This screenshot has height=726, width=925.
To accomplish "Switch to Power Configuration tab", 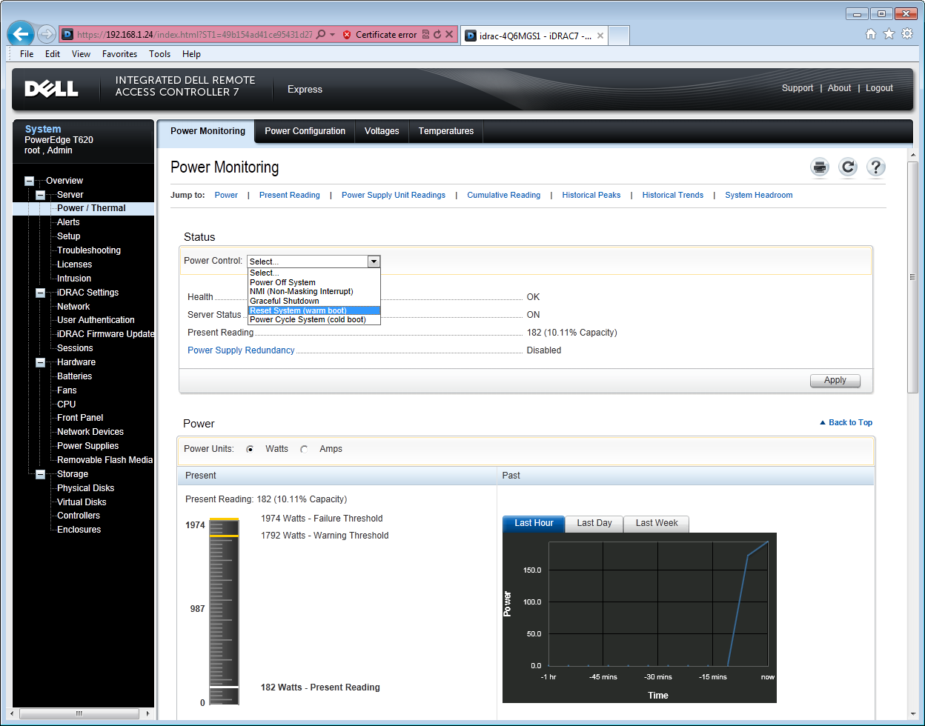I will click(305, 131).
